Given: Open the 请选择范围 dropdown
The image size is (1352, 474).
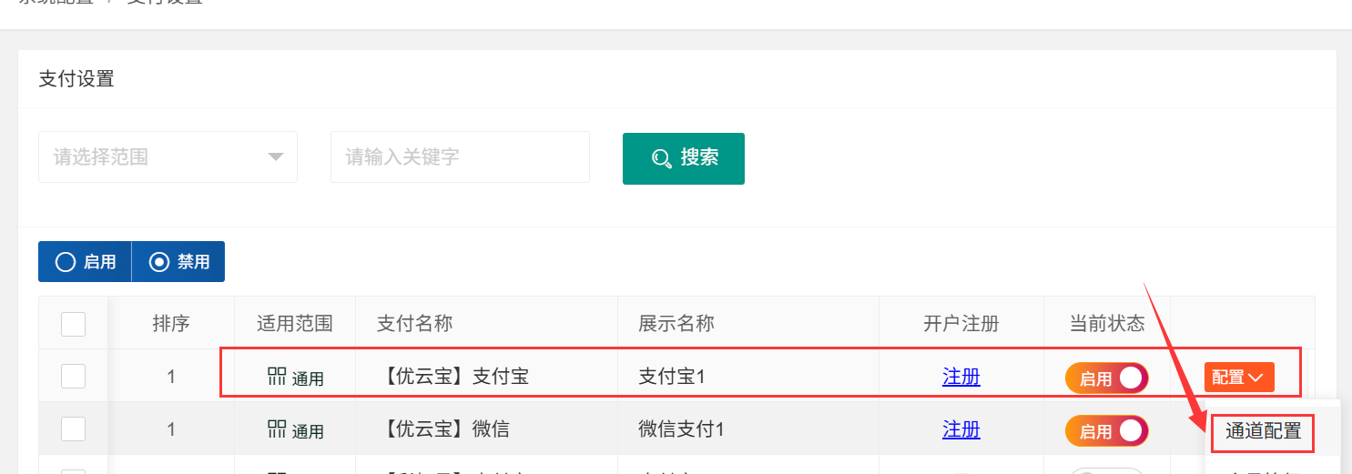Looking at the screenshot, I should 168,157.
